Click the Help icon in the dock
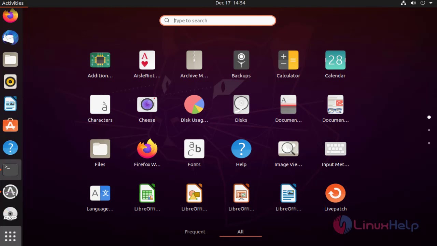This screenshot has width=437, height=246. coord(10,148)
